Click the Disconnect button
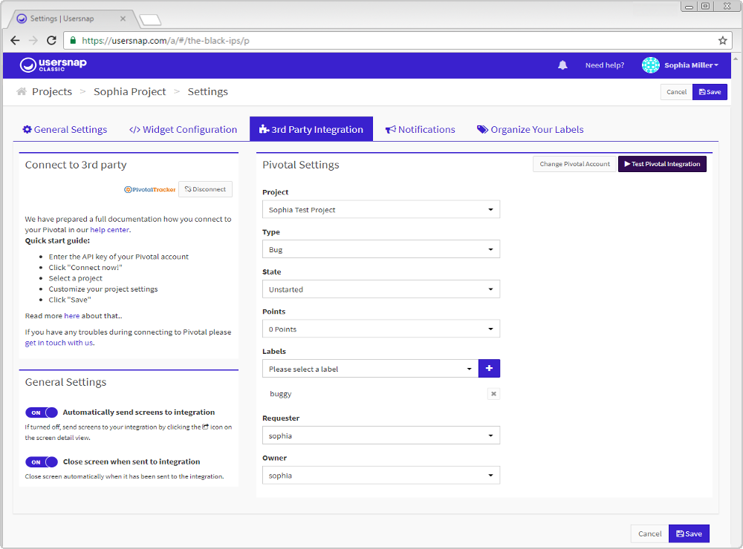743x549 pixels. (x=205, y=189)
